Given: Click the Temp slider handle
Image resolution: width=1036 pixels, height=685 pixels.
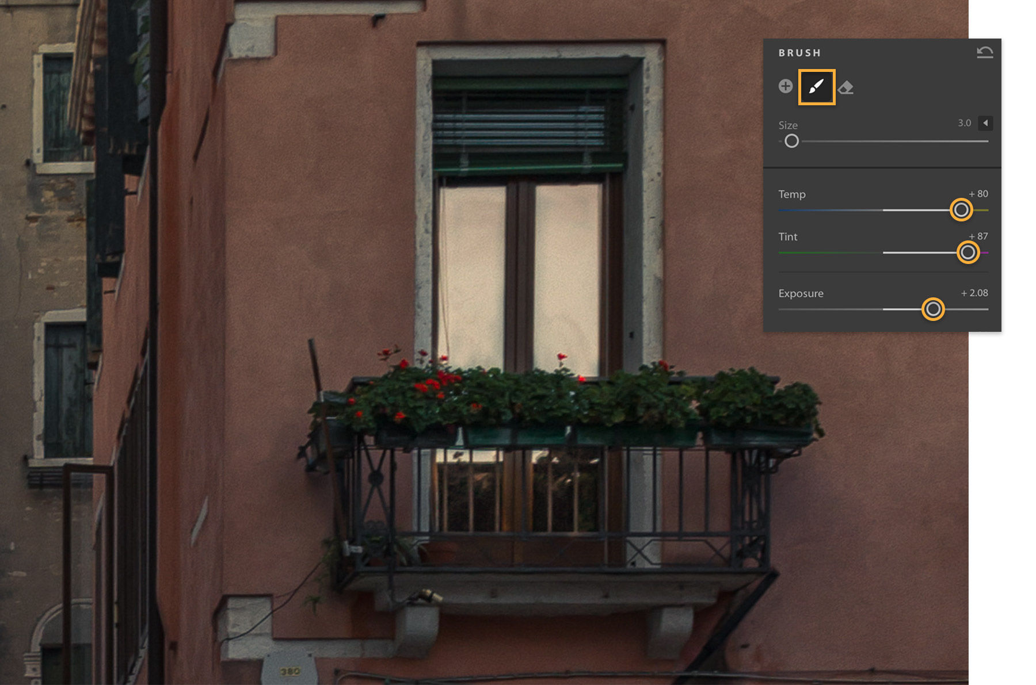Looking at the screenshot, I should click(961, 210).
